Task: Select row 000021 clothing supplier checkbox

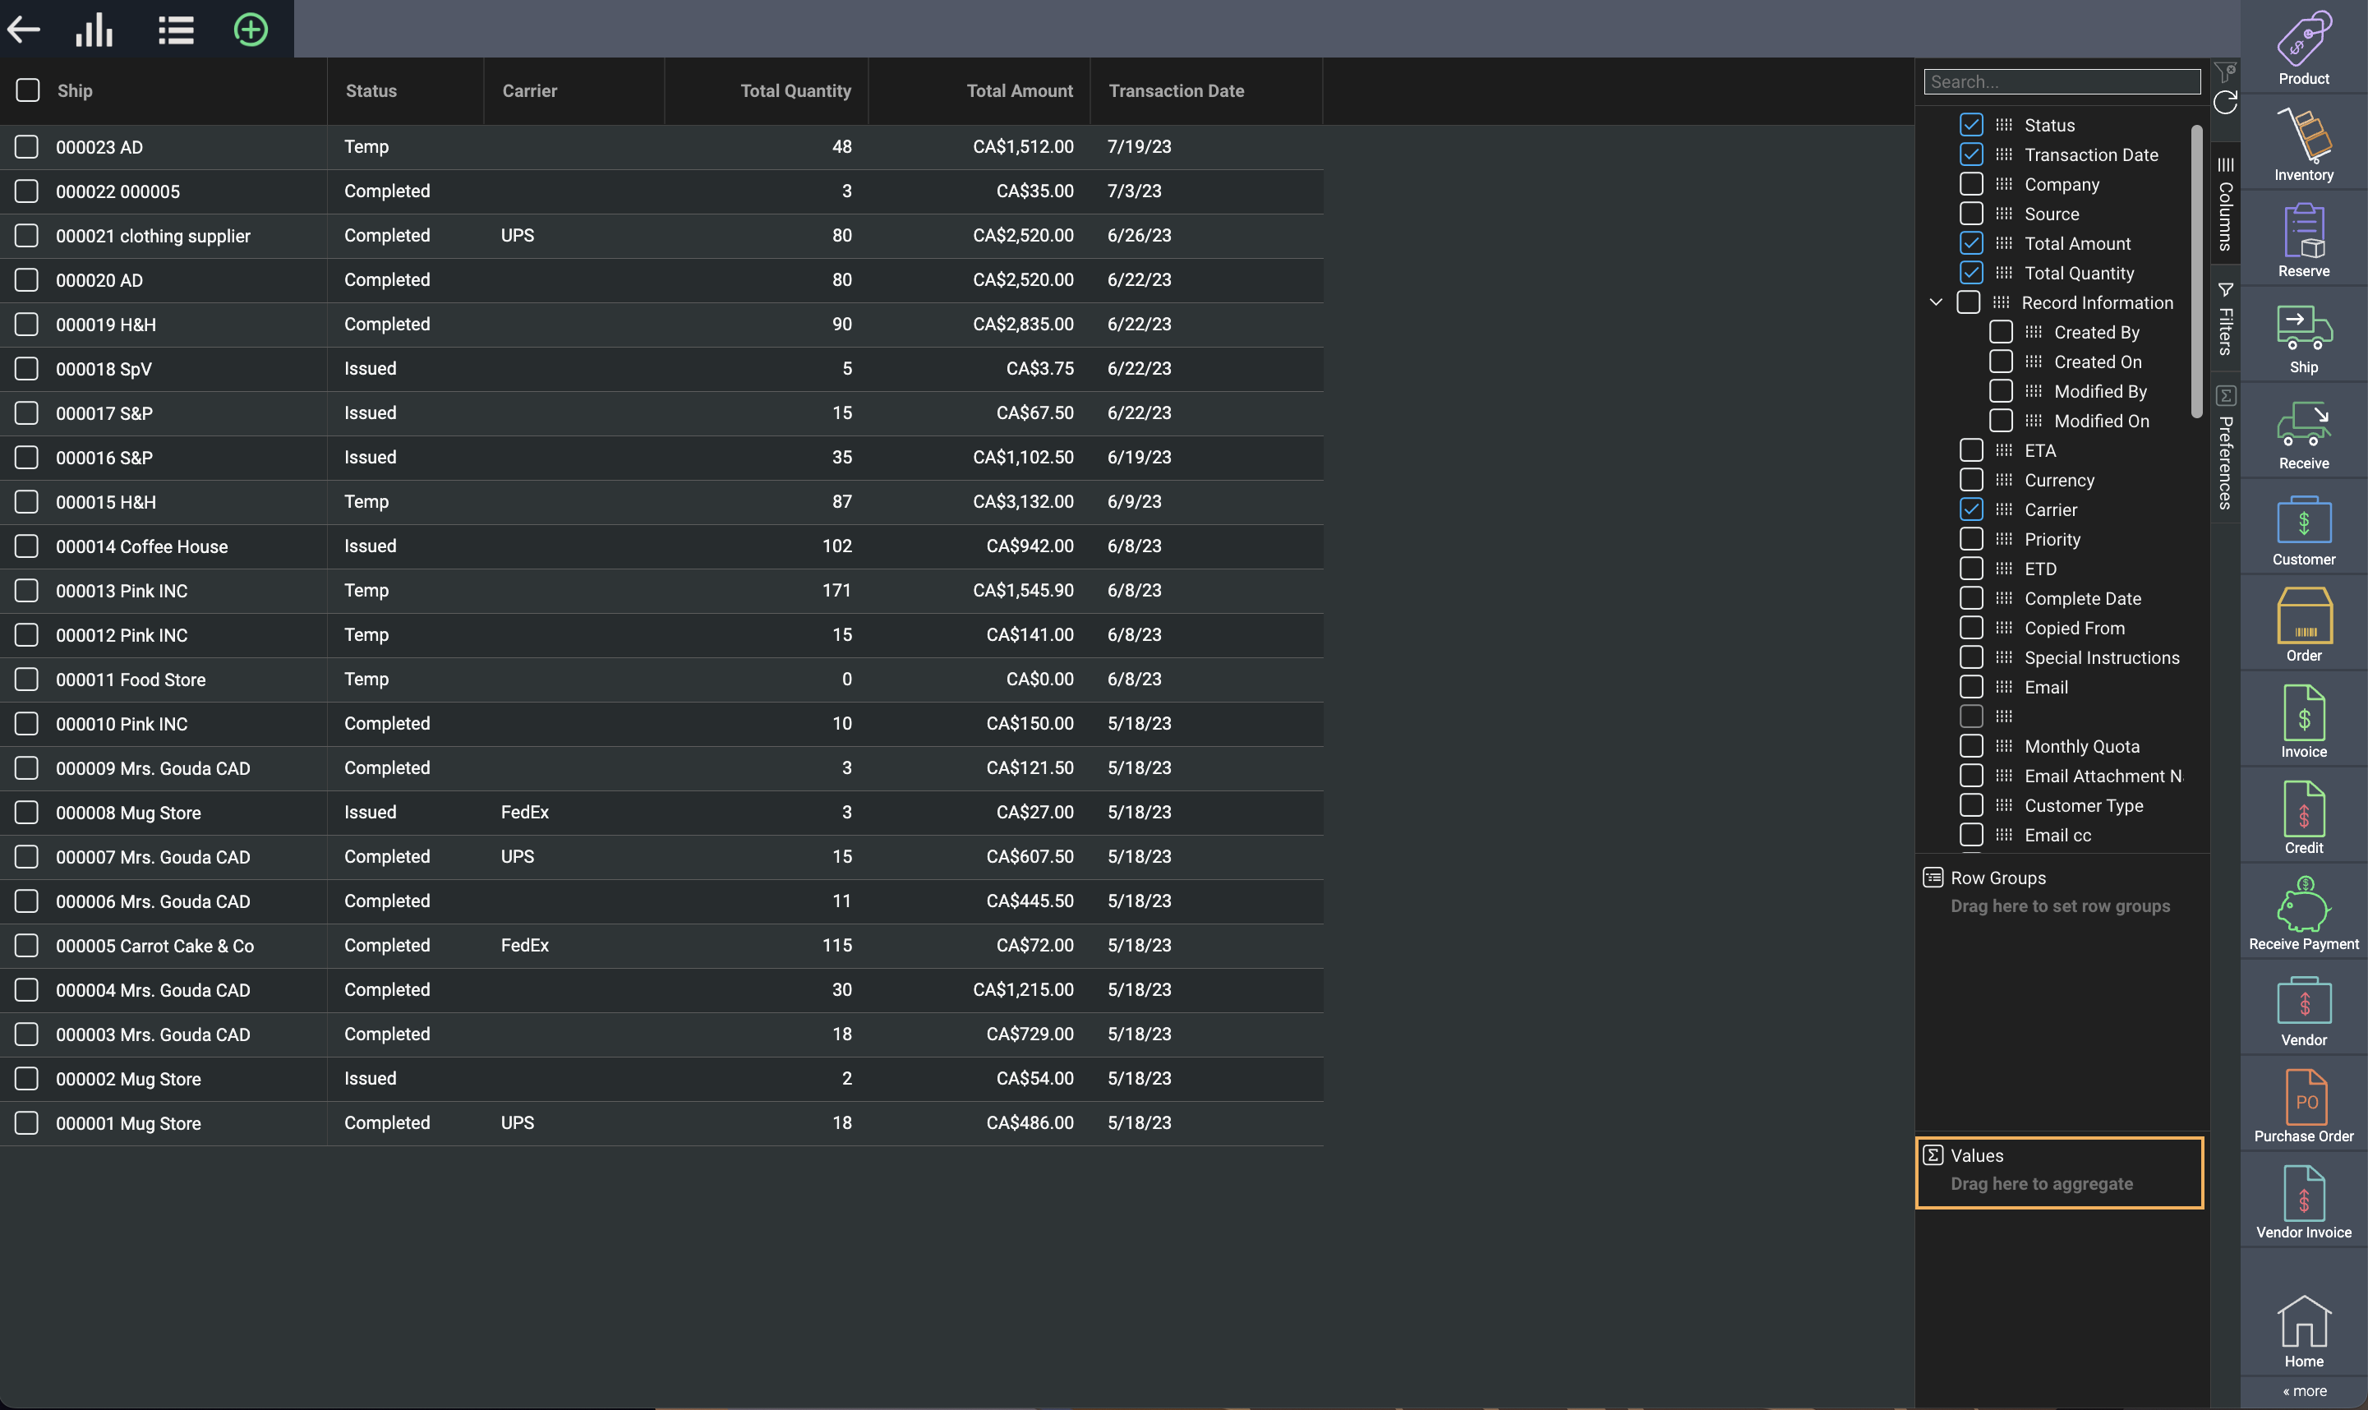Action: [26, 236]
